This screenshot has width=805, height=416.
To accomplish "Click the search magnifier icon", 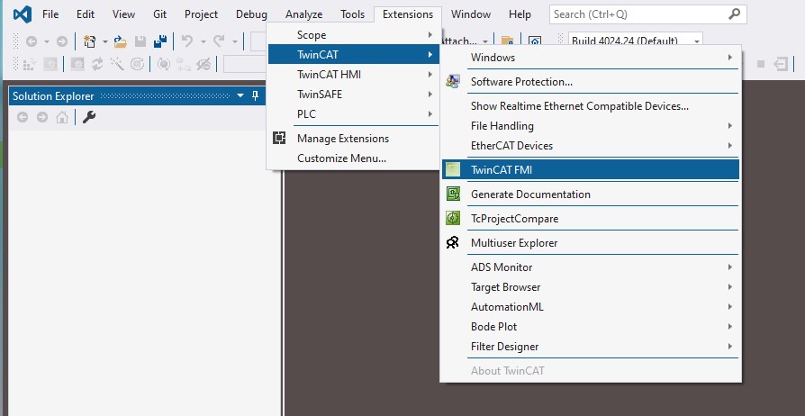I will (735, 14).
